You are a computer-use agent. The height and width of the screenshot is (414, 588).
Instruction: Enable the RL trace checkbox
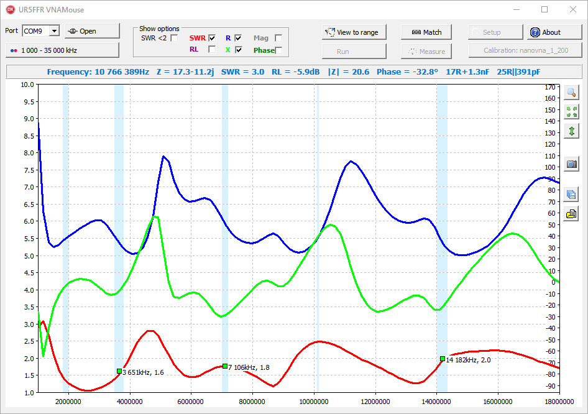tap(212, 49)
